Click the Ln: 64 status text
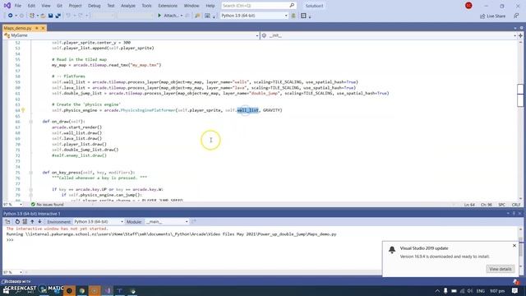The image size is (526, 296). pos(469,205)
